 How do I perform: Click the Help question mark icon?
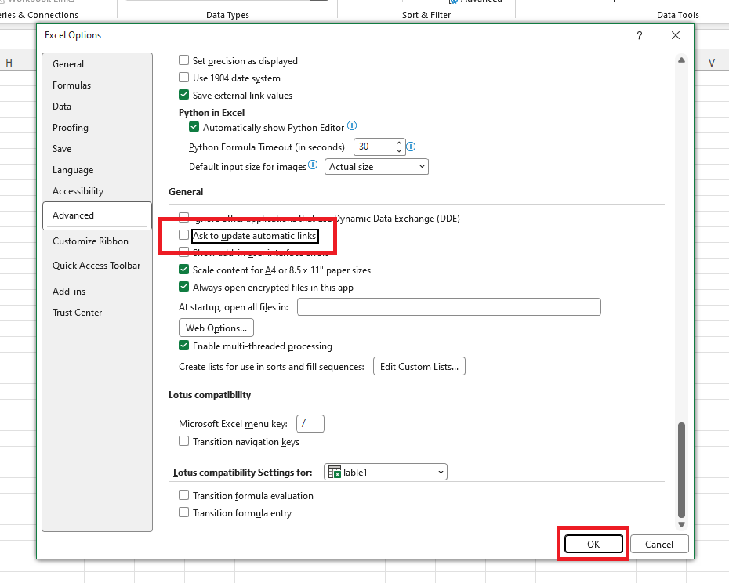pyautogui.click(x=640, y=35)
